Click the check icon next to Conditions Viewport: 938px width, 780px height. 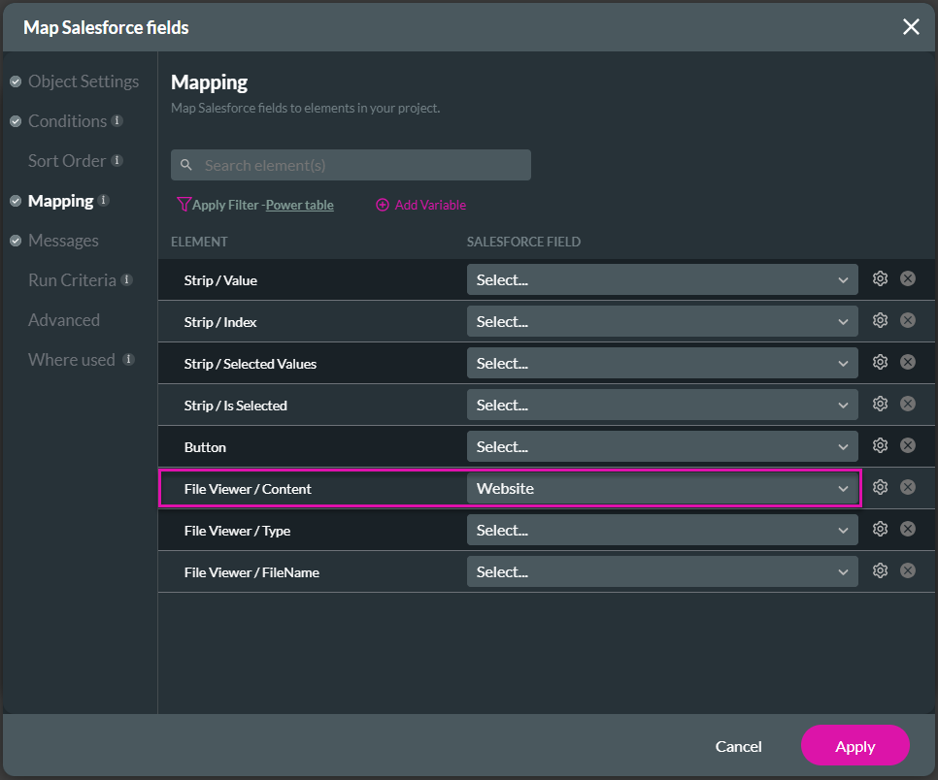(16, 120)
